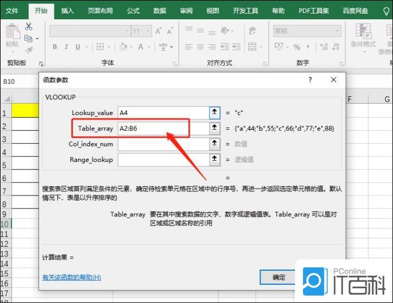
Task: Toggle Bold formatting
Action: click(x=54, y=47)
